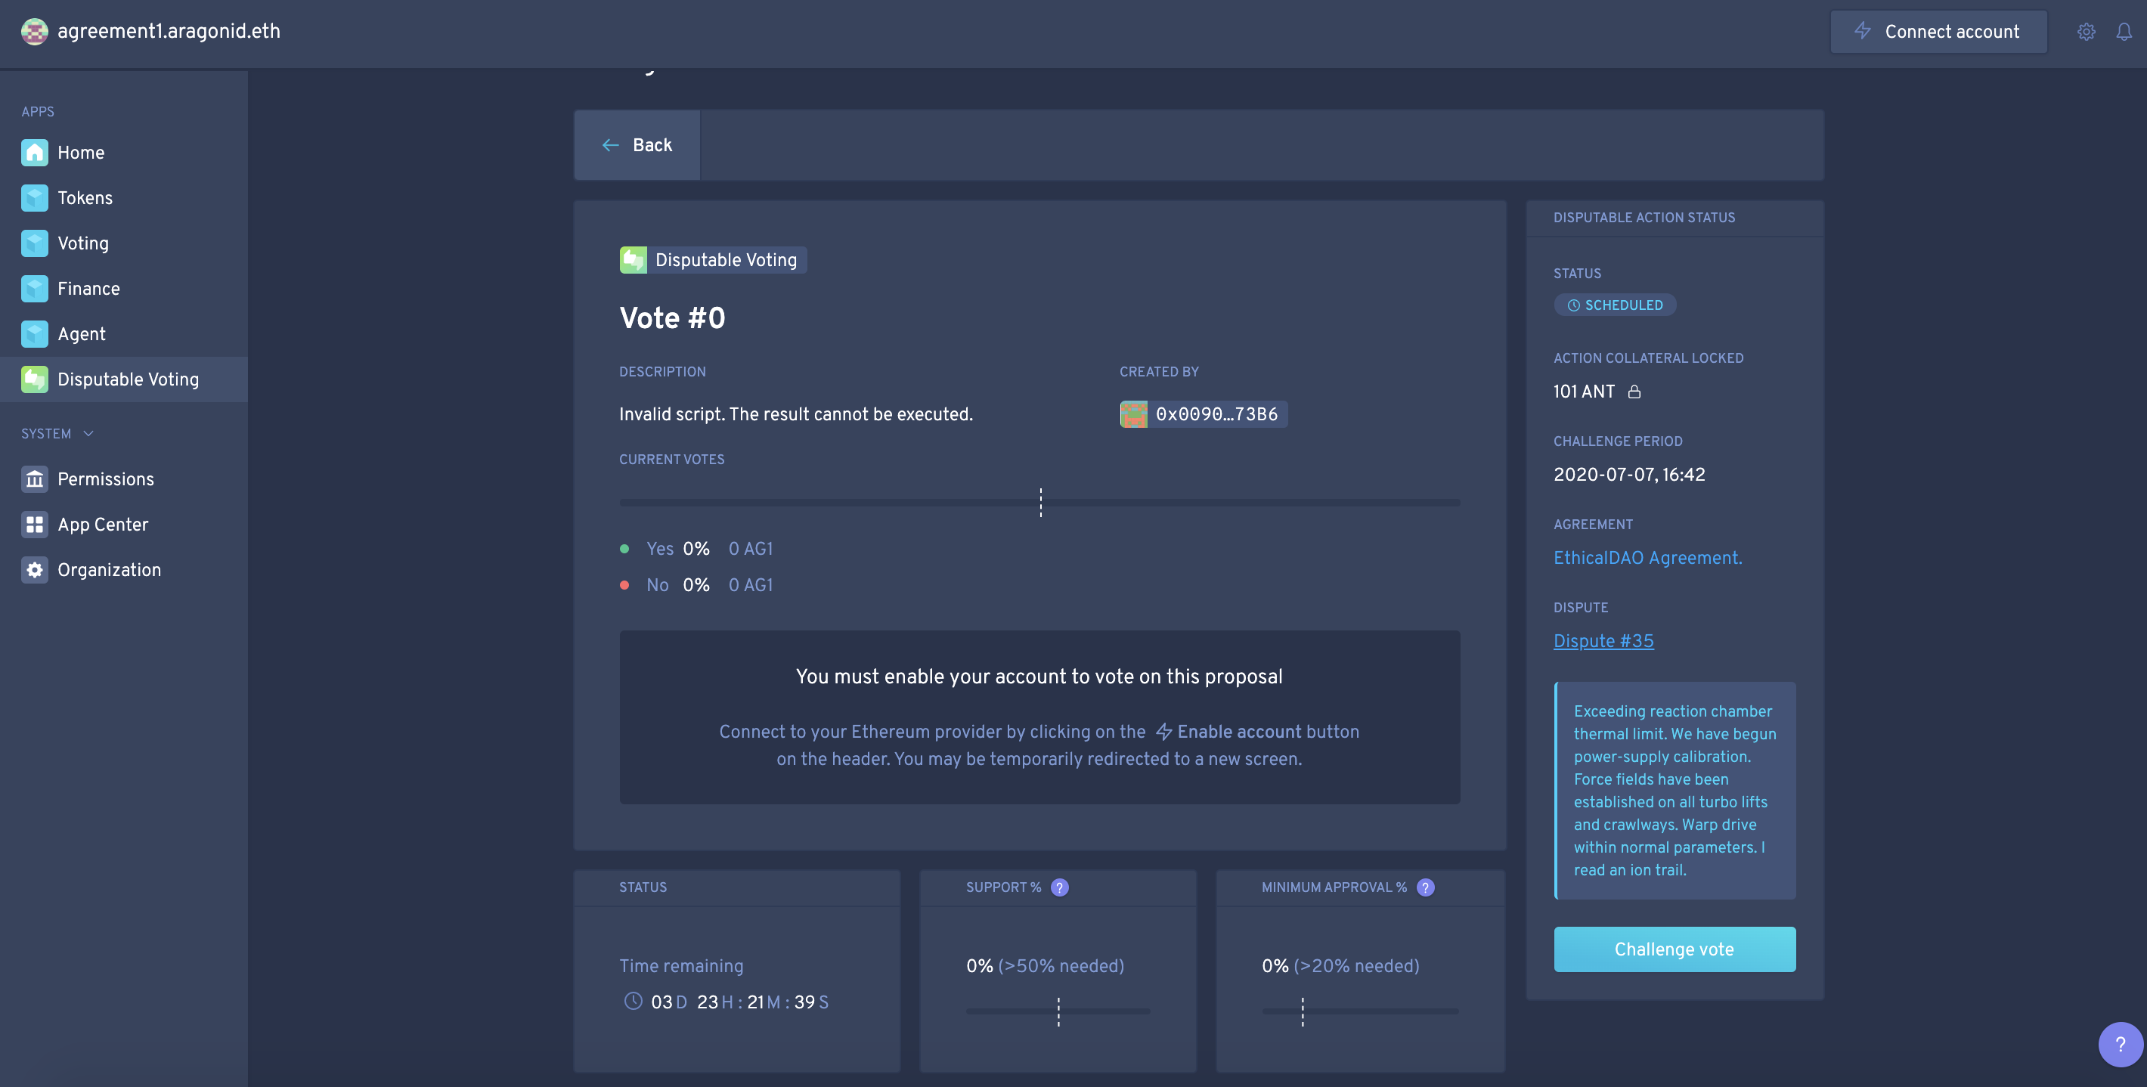Open Tokens in the sidebar
The height and width of the screenshot is (1087, 2147).
pyautogui.click(x=84, y=197)
